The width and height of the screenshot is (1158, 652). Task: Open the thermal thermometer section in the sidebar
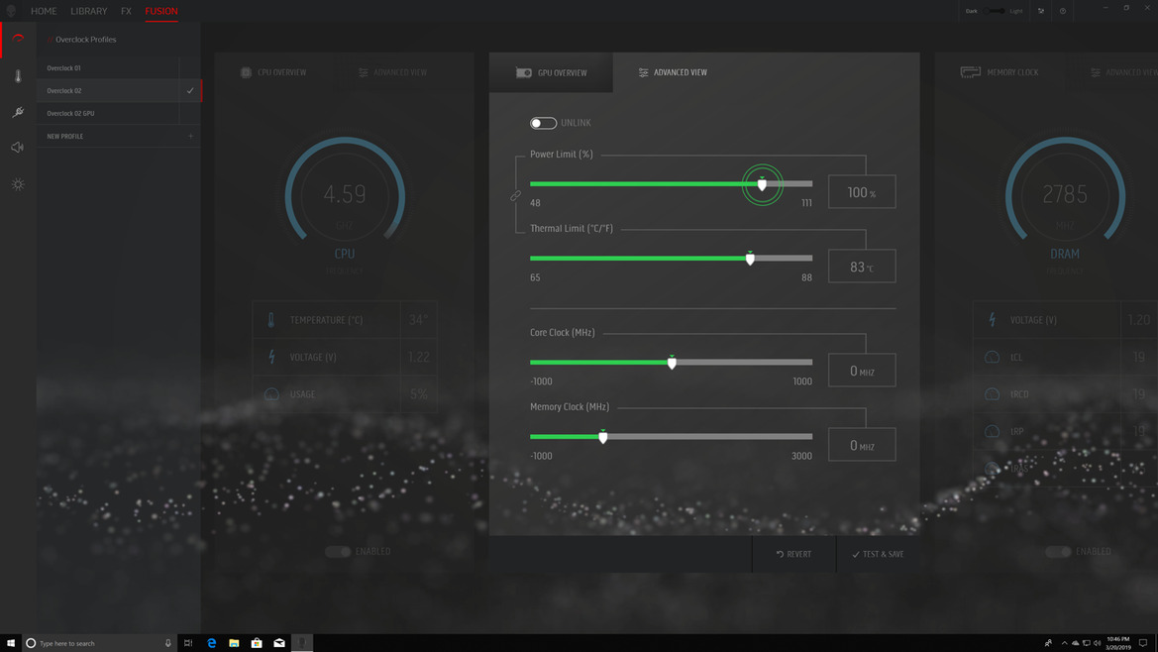click(x=18, y=76)
